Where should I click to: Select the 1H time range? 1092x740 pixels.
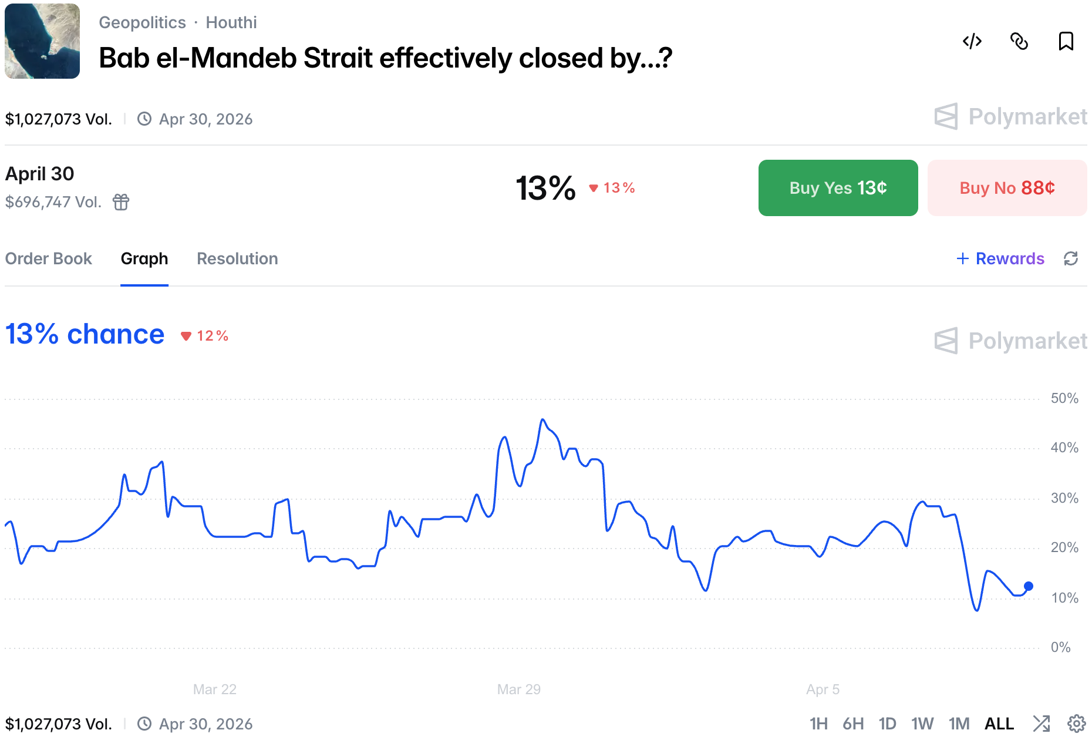(x=818, y=724)
